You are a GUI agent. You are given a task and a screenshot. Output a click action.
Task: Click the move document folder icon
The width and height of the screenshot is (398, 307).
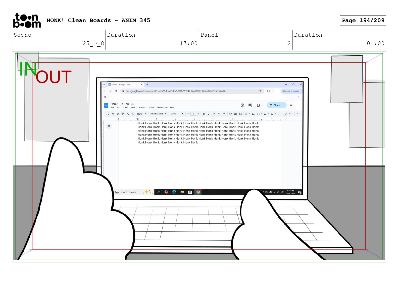127,104
